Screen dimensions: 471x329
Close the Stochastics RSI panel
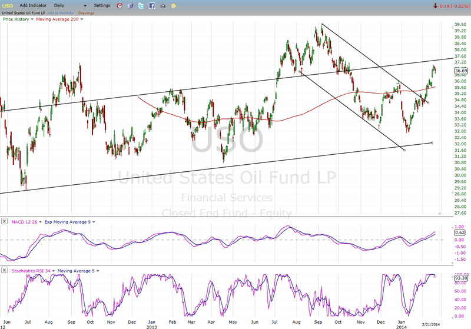(x=4, y=270)
